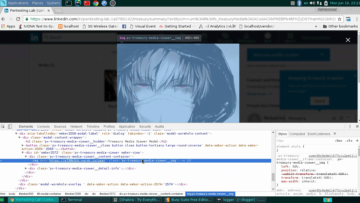Switch to the Application panel

pos(127,127)
